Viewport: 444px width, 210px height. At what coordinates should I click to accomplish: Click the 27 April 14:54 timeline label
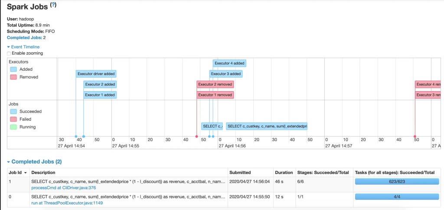(x=72, y=146)
